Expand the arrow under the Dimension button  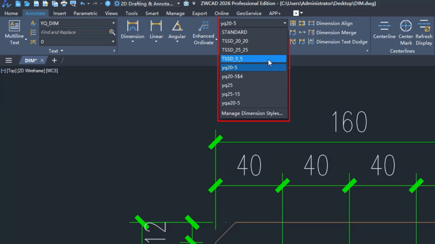point(133,42)
